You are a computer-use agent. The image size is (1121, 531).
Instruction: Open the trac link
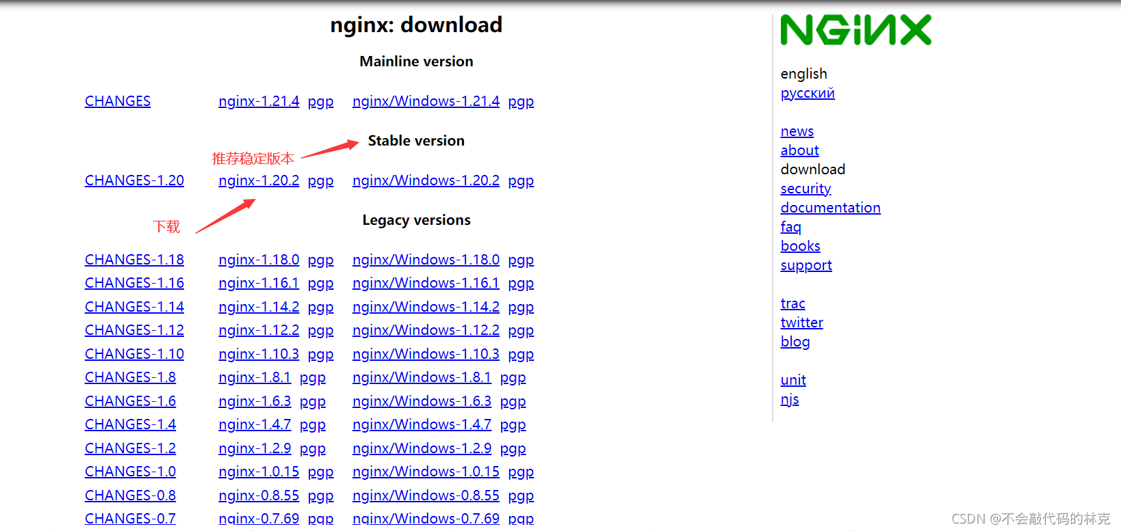(x=793, y=303)
